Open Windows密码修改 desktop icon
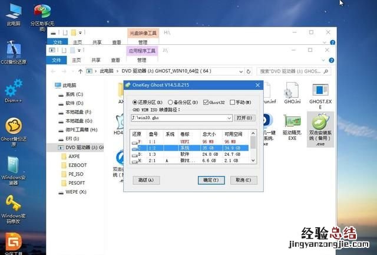377x255 pixels. coord(14,209)
